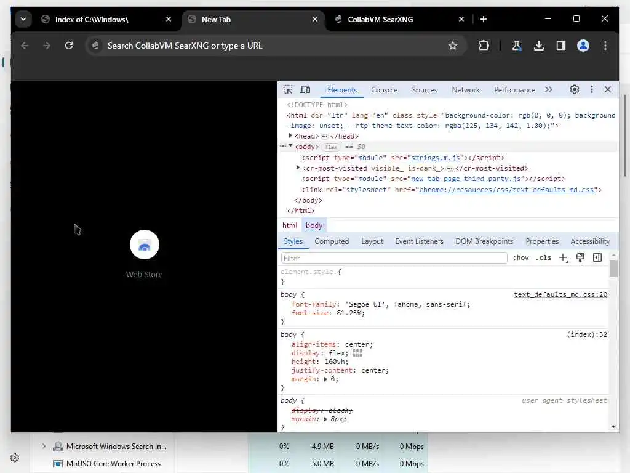630x473 pixels.
Task: Go back with the back arrow
Action: click(25, 46)
